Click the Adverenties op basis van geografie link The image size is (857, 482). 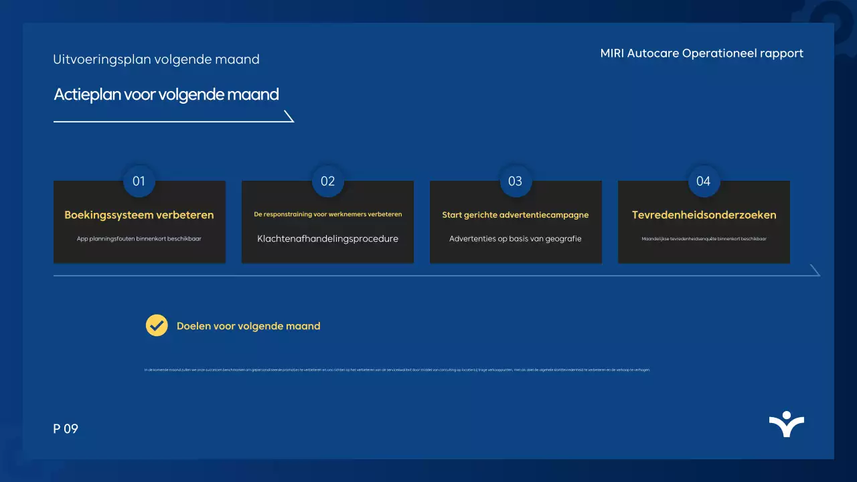point(516,238)
